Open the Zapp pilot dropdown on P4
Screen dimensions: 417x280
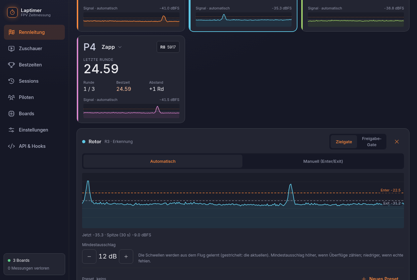(x=112, y=47)
